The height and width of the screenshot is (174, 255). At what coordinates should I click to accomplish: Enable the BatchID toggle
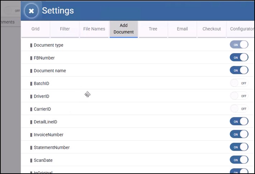click(239, 83)
